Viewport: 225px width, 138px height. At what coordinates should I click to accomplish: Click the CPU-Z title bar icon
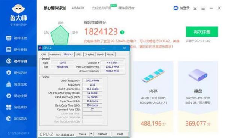40,48
